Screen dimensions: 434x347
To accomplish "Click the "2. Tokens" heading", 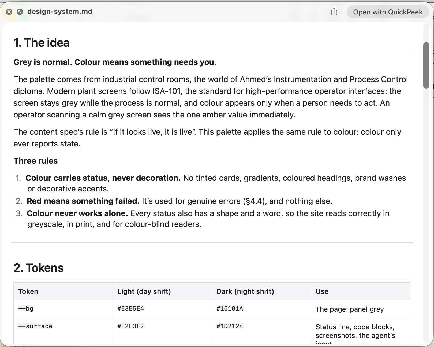I will (39, 268).
